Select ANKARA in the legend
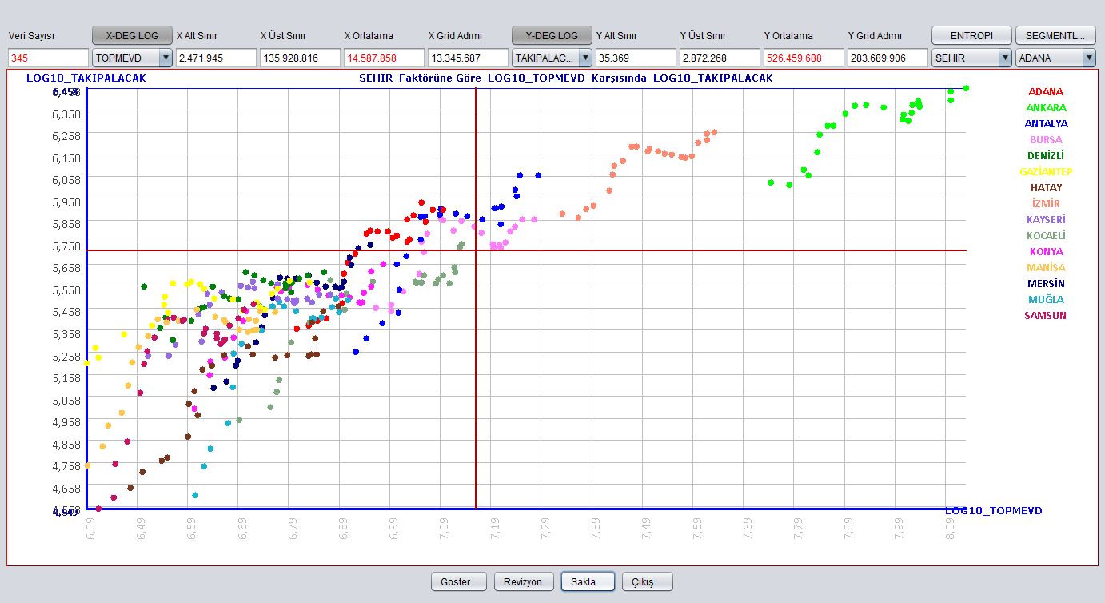 click(1046, 107)
